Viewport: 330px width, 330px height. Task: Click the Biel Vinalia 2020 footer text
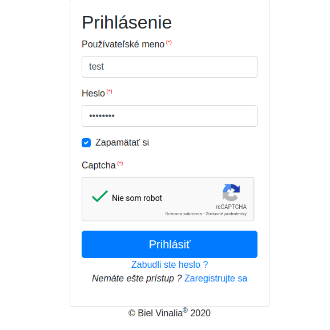170,313
